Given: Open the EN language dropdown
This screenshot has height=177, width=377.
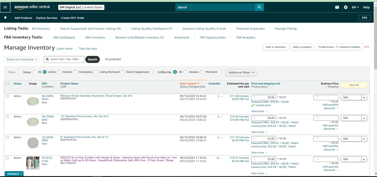Looking at the screenshot, I should click(355, 7).
